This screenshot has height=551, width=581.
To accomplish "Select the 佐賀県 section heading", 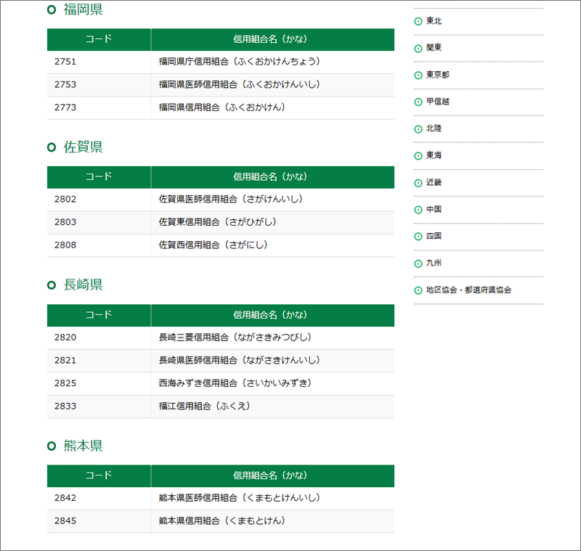I will (x=83, y=147).
